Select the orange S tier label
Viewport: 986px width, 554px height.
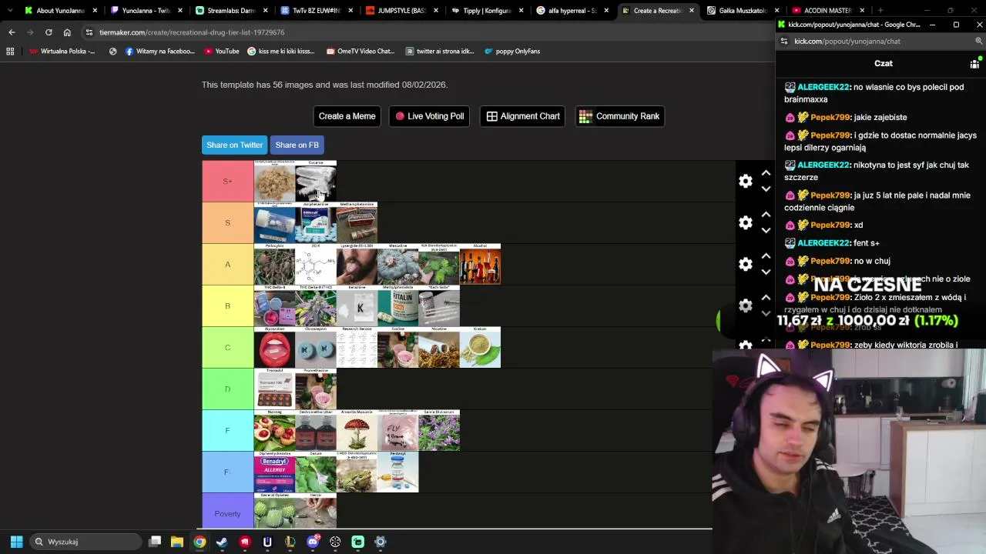(227, 222)
